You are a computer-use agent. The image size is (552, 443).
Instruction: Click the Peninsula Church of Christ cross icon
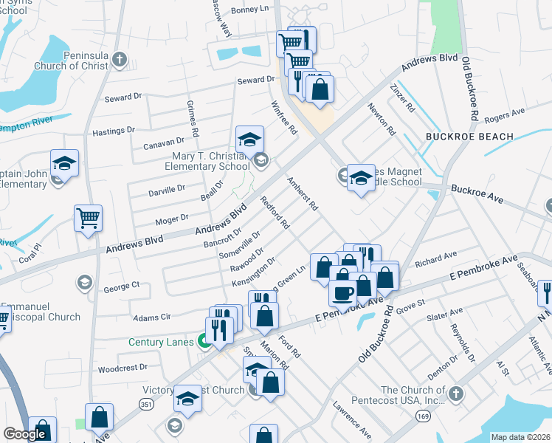[120, 61]
